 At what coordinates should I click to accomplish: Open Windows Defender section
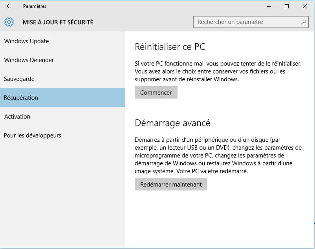click(x=62, y=60)
